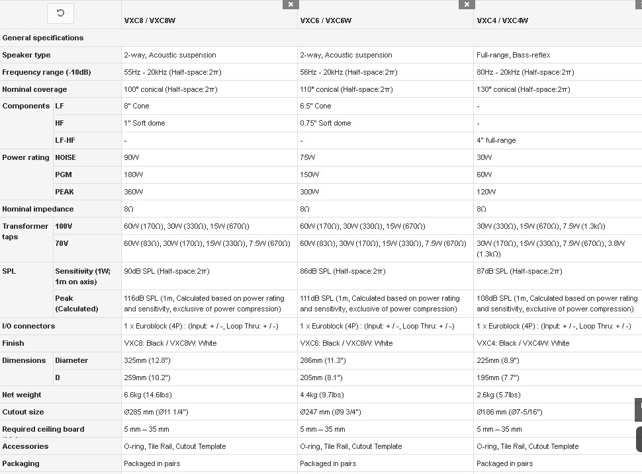Remove the VXC8 / VXC8W column
The height and width of the screenshot is (474, 642).
click(x=291, y=5)
